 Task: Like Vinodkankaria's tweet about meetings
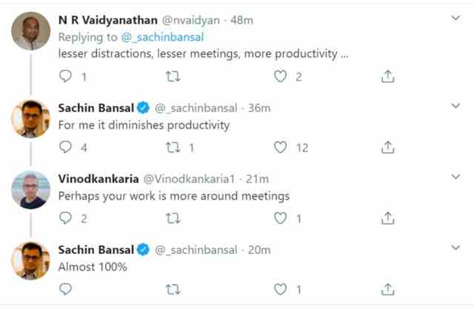tap(280, 218)
